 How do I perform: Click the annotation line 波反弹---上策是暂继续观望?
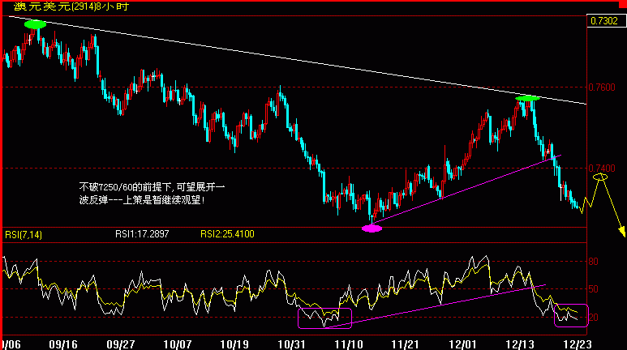point(143,200)
